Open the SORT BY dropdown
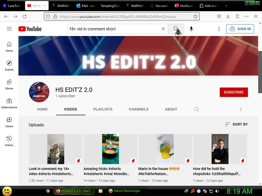Image resolution: width=262 pixels, height=196 pixels. 236,124
